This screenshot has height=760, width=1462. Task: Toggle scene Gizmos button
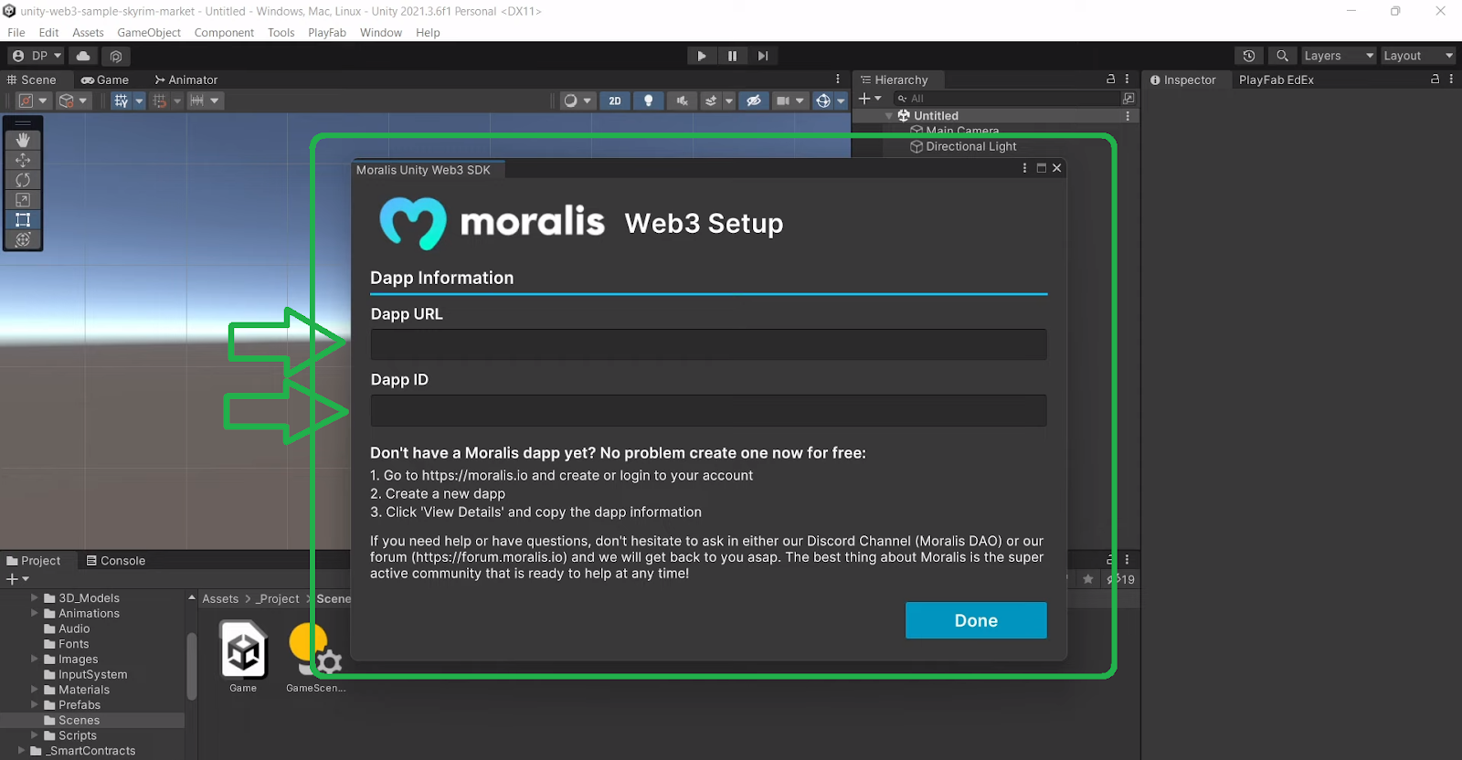[823, 100]
